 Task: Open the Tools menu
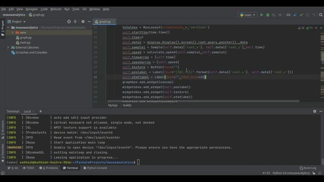click(x=75, y=9)
